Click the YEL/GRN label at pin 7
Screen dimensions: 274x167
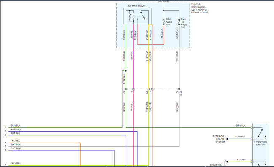[15, 163]
